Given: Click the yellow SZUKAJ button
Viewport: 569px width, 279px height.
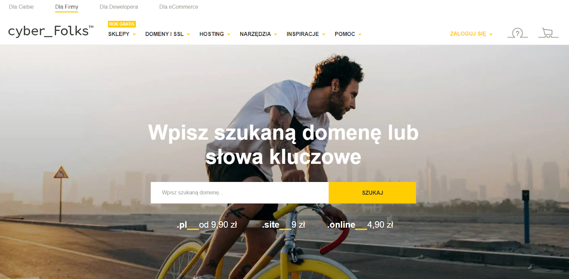Looking at the screenshot, I should (x=372, y=193).
